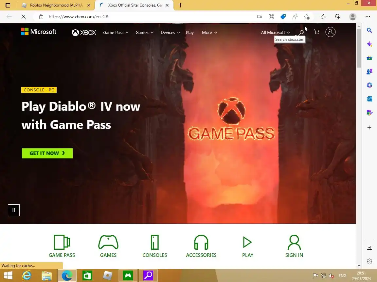Open the Roblox taskbar icon
The image size is (377, 282).
click(107, 275)
